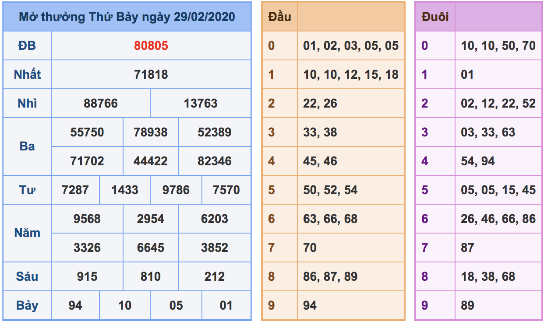The height and width of the screenshot is (321, 544).
Task: Click number 9786 in Tư row
Action: 175,190
